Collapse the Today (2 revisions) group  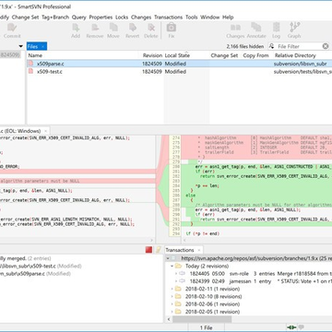(172, 266)
